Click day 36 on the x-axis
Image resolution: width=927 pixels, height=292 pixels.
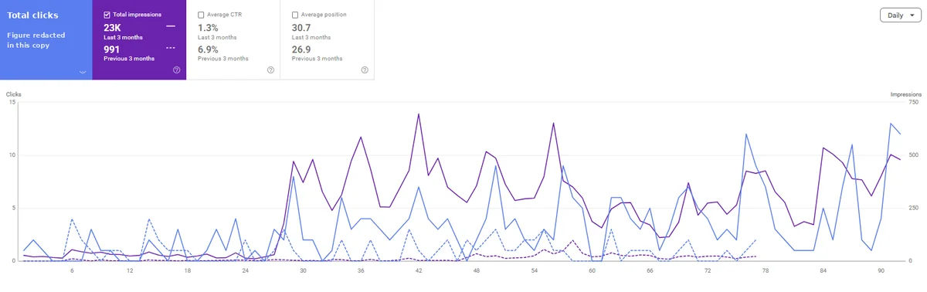(x=361, y=270)
